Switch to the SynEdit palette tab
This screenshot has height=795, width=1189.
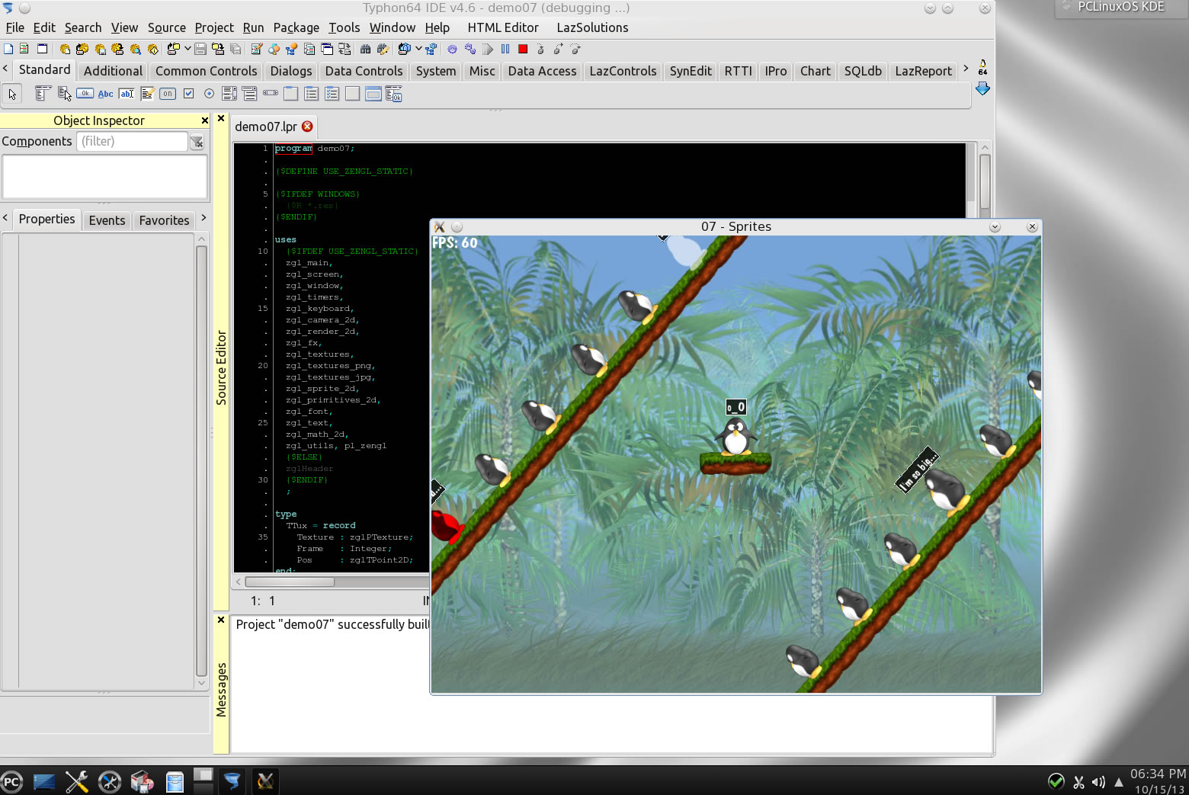pyautogui.click(x=691, y=71)
